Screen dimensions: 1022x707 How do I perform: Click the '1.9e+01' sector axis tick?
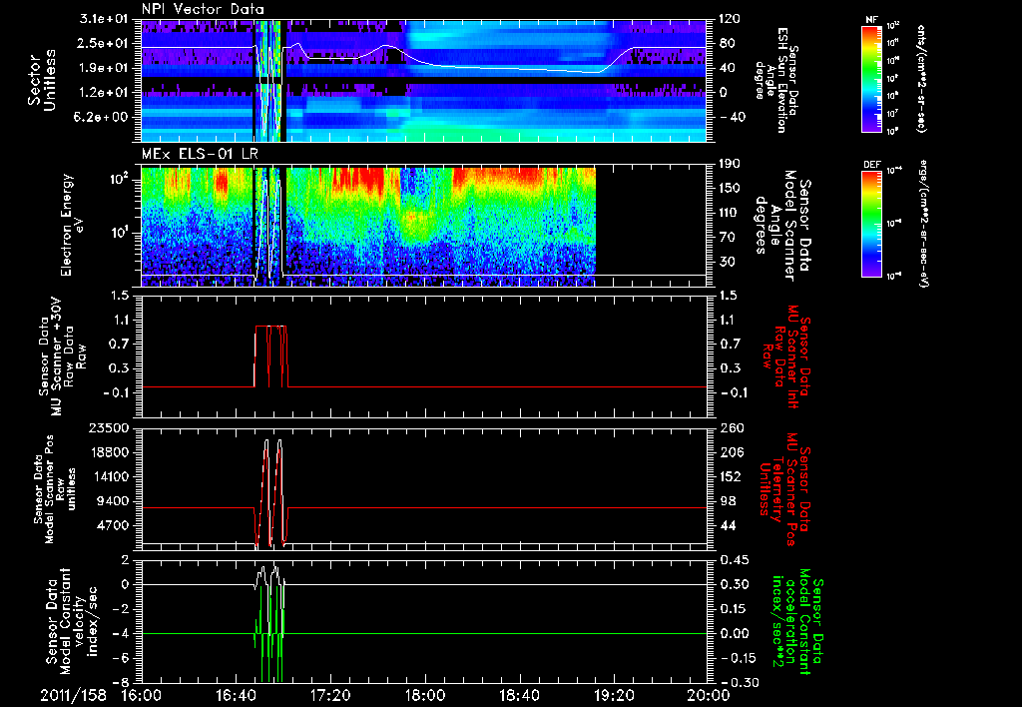click(x=104, y=68)
